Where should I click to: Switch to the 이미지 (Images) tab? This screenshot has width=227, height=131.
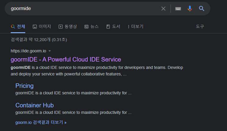pyautogui.click(x=42, y=27)
